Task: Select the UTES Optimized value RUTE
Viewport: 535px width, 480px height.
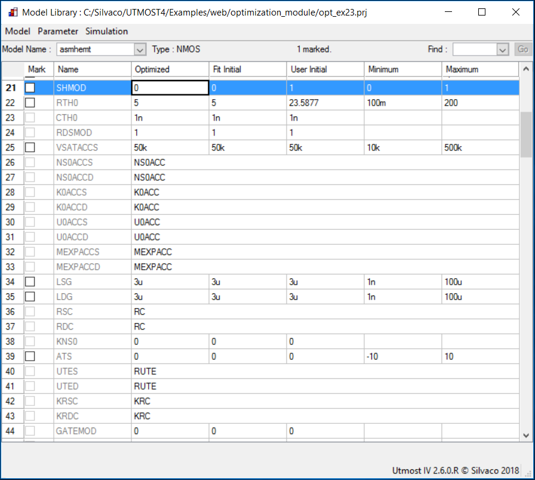Action: coord(325,371)
